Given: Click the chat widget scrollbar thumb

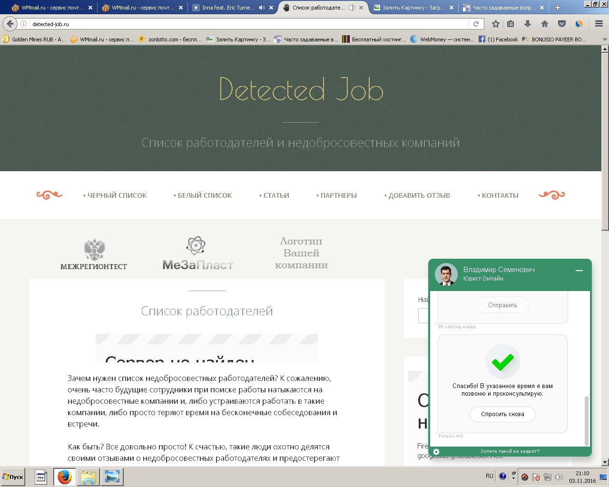Looking at the screenshot, I should tap(587, 420).
